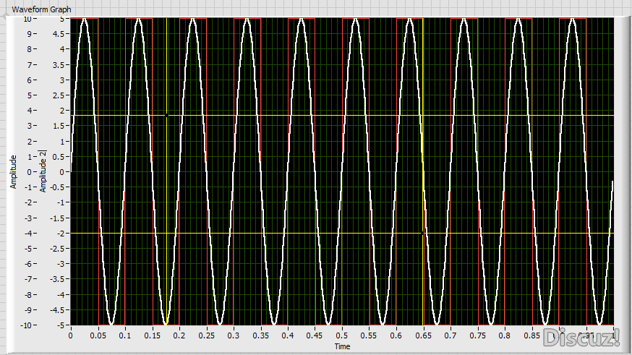Viewport: 632px width, 355px height.
Task: Select the cursor crosshair center near Time 0.65
Action: [422, 234]
